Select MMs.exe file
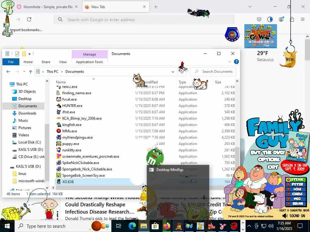This screenshot has height=232, width=310. coord(70,131)
